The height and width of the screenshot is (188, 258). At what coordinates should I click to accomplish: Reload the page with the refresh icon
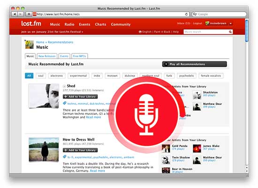click(186, 14)
